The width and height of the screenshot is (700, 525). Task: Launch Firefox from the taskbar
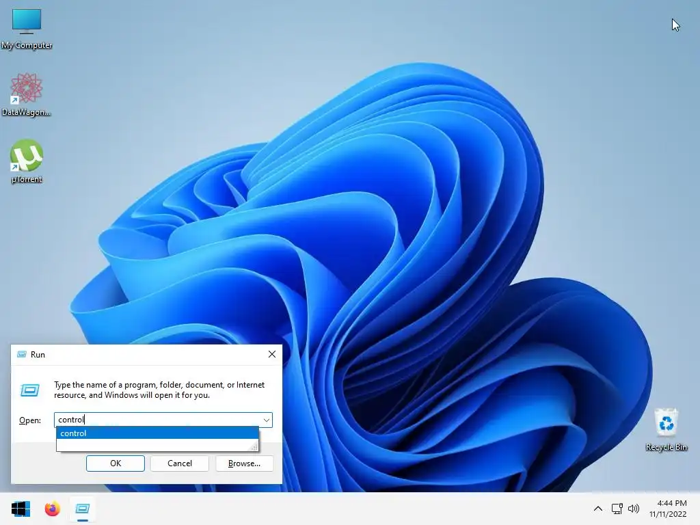(x=52, y=509)
